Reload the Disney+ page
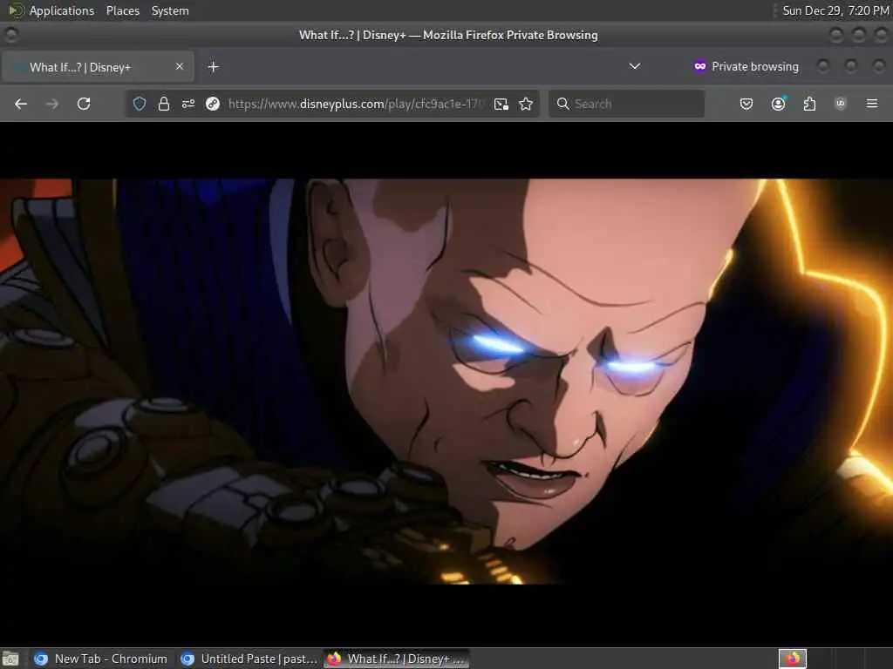The height and width of the screenshot is (669, 893). click(x=84, y=104)
